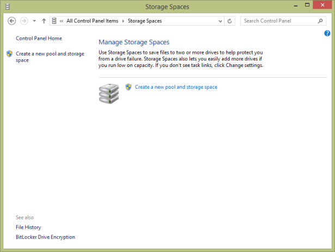Screen dimensions: 335x252
Task: Click the Back navigation arrow
Action: coord(12,21)
